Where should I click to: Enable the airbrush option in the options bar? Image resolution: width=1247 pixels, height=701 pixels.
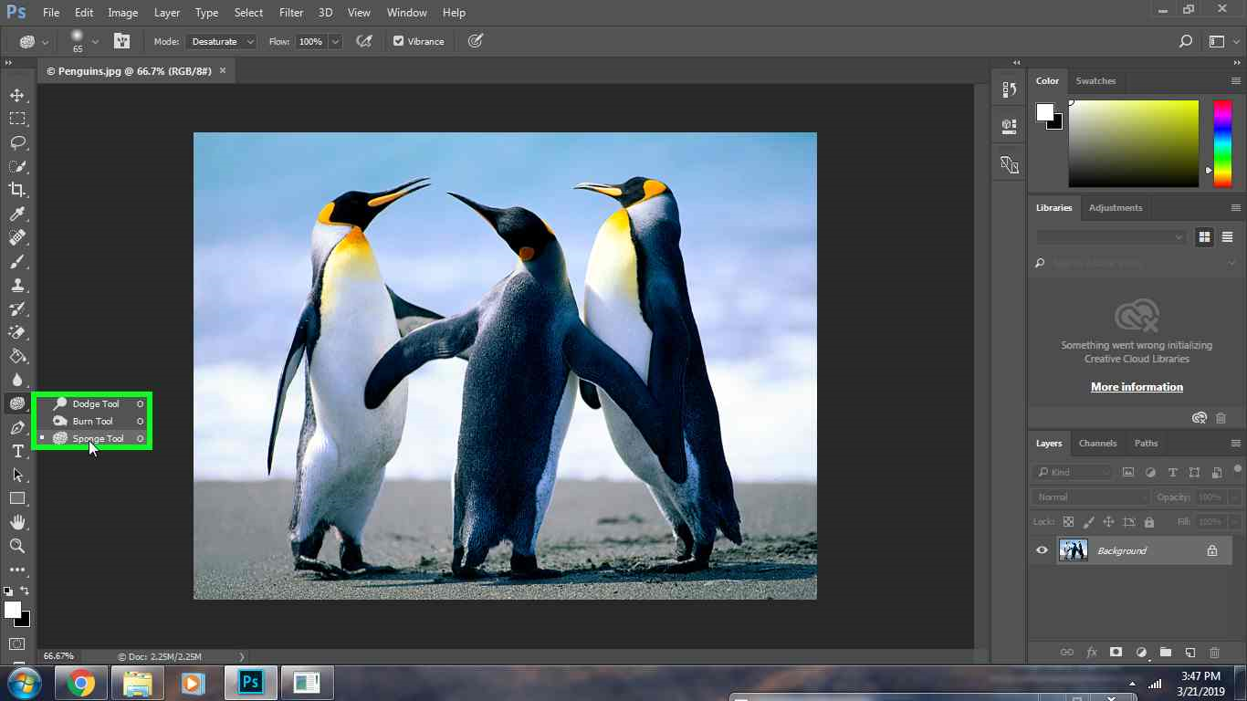pos(363,41)
